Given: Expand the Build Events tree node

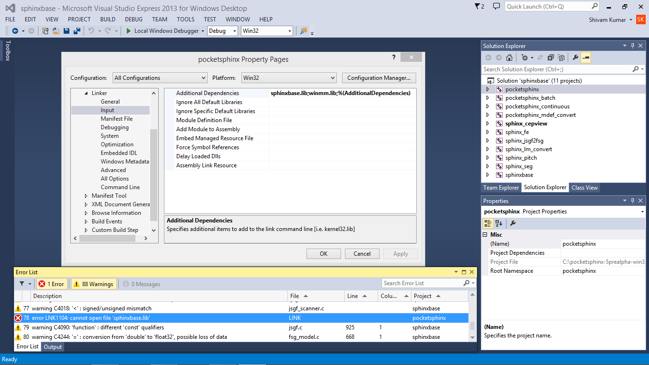Looking at the screenshot, I should tap(86, 221).
